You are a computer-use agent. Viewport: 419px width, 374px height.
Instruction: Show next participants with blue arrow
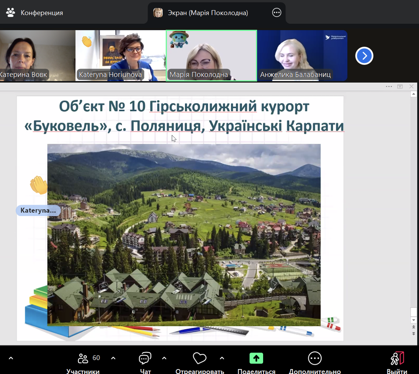(x=364, y=56)
